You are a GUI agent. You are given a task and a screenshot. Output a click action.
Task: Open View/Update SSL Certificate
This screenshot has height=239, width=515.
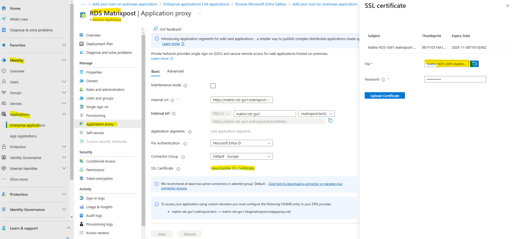[x=232, y=168]
